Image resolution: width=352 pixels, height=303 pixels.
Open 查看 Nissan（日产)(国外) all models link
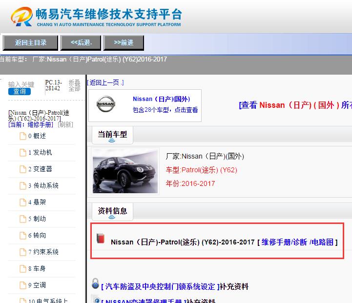click(295, 105)
